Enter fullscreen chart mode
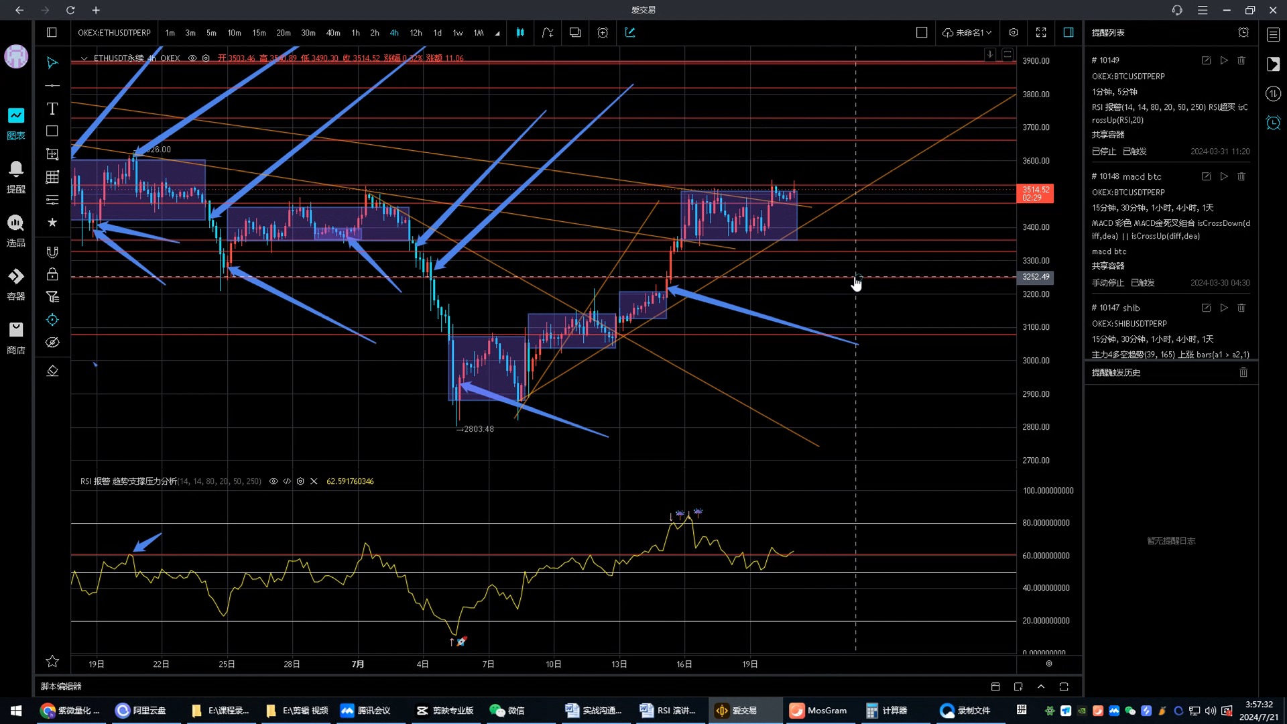 (x=1041, y=32)
